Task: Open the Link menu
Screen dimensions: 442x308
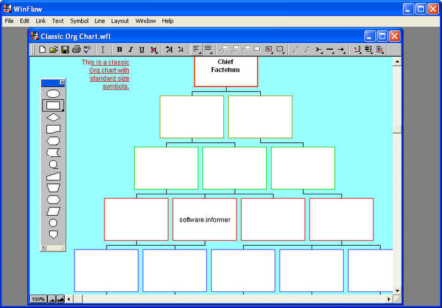Action: coord(40,21)
